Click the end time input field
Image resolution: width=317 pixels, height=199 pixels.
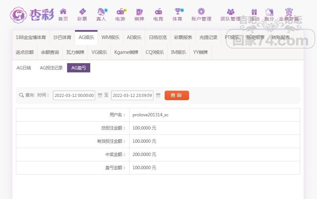tap(132, 96)
